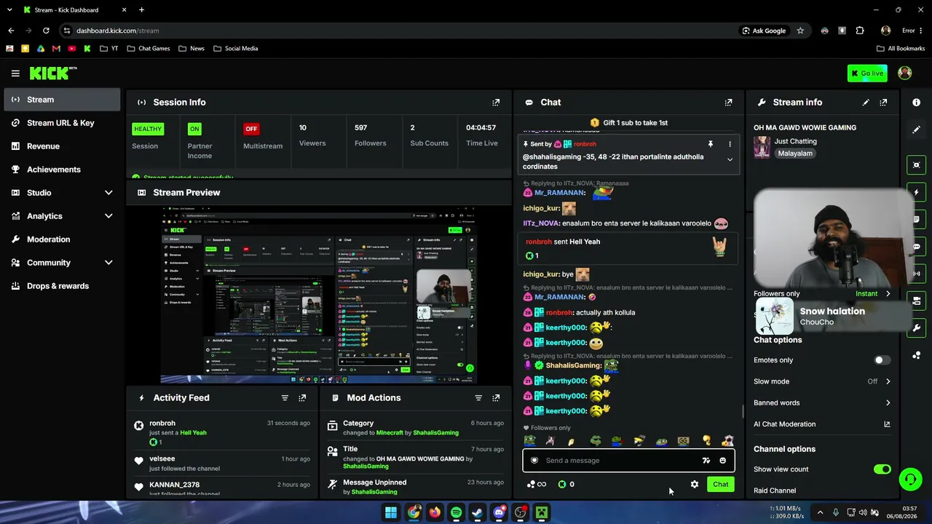932x524 pixels.
Task: Open the Social Media bookmark folder
Action: [x=235, y=49]
